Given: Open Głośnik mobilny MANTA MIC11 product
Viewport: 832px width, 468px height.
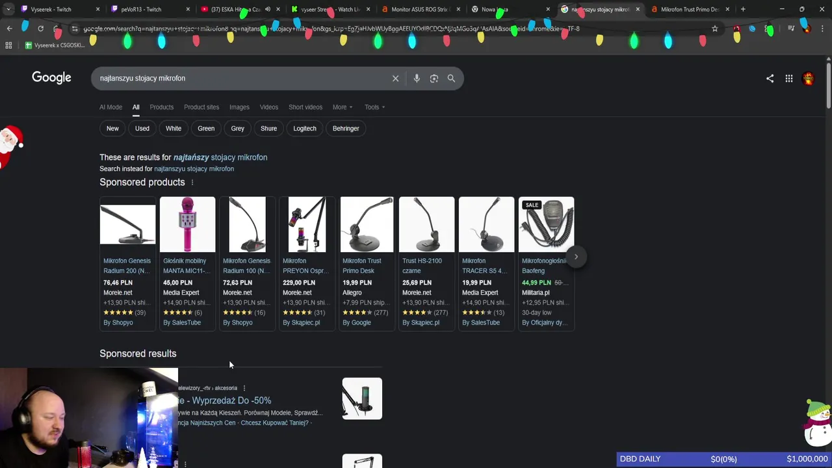Looking at the screenshot, I should pos(187,265).
